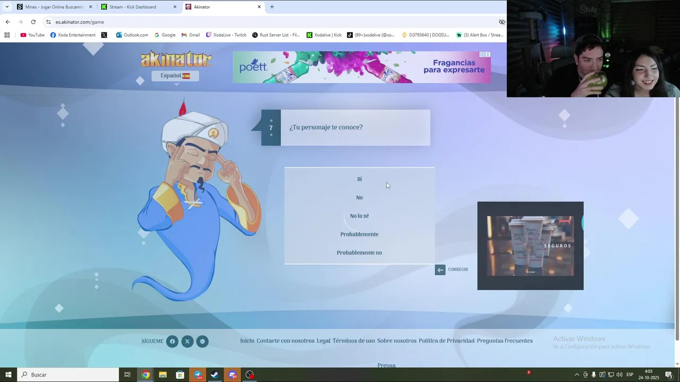Close the Kick Dashboard tab
680x382 pixels.
[x=175, y=7]
